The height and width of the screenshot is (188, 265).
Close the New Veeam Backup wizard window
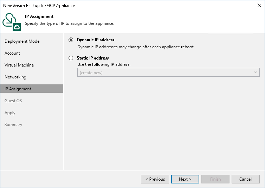(259, 5)
